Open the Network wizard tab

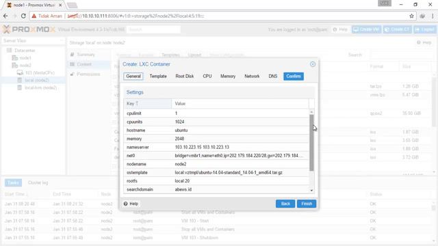pyautogui.click(x=252, y=76)
